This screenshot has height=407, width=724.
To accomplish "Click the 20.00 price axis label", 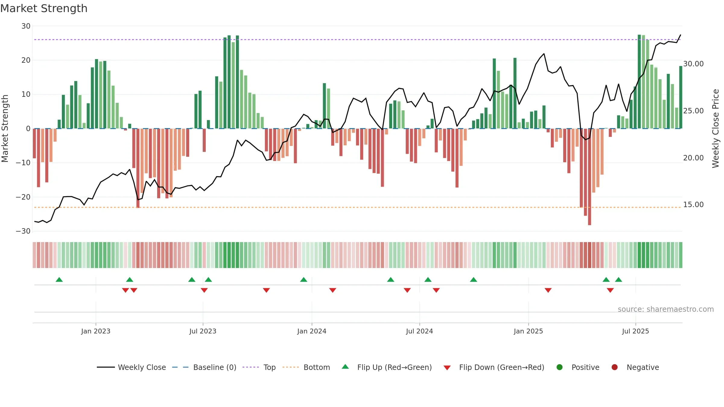I will tap(693, 158).
